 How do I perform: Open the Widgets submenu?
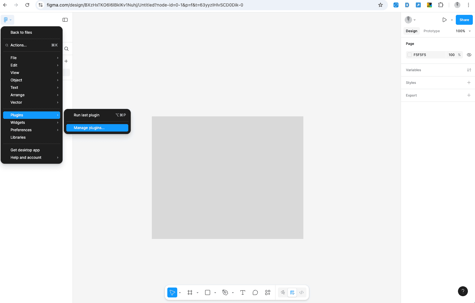(18, 122)
